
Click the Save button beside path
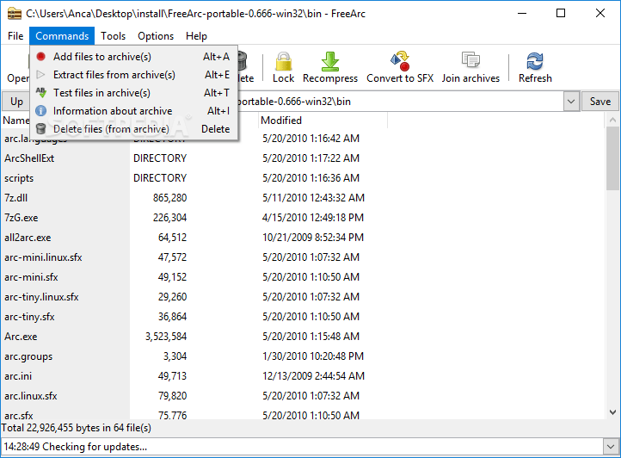pyautogui.click(x=600, y=102)
